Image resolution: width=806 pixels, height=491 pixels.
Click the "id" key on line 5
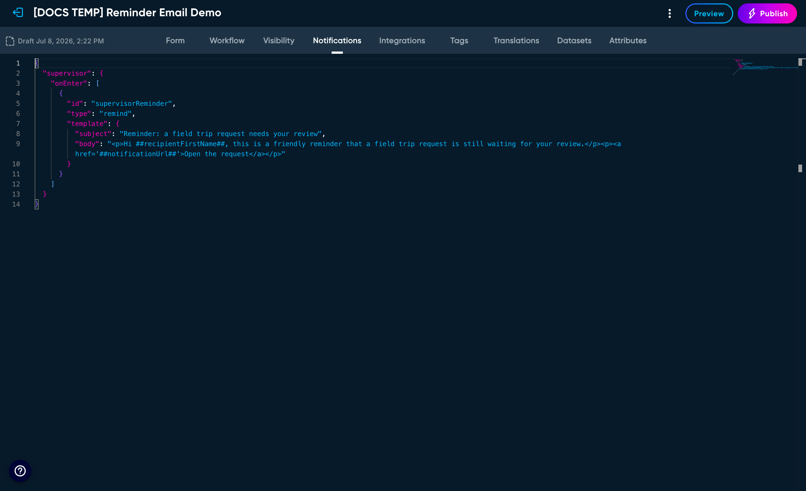75,103
